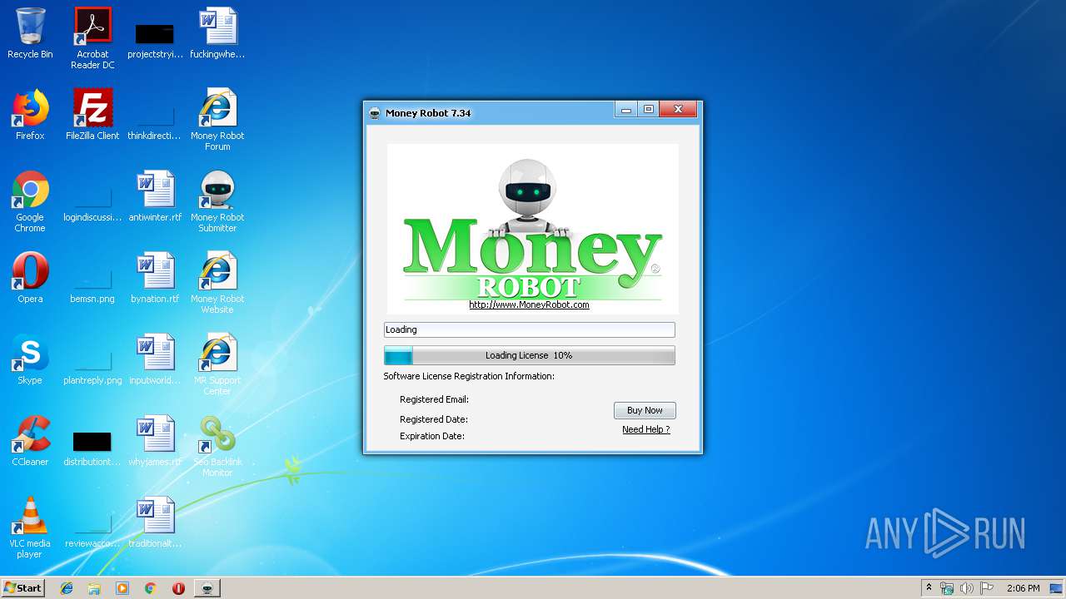1066x599 pixels.
Task: Open the whyjames.rtf document
Action: coord(155,441)
